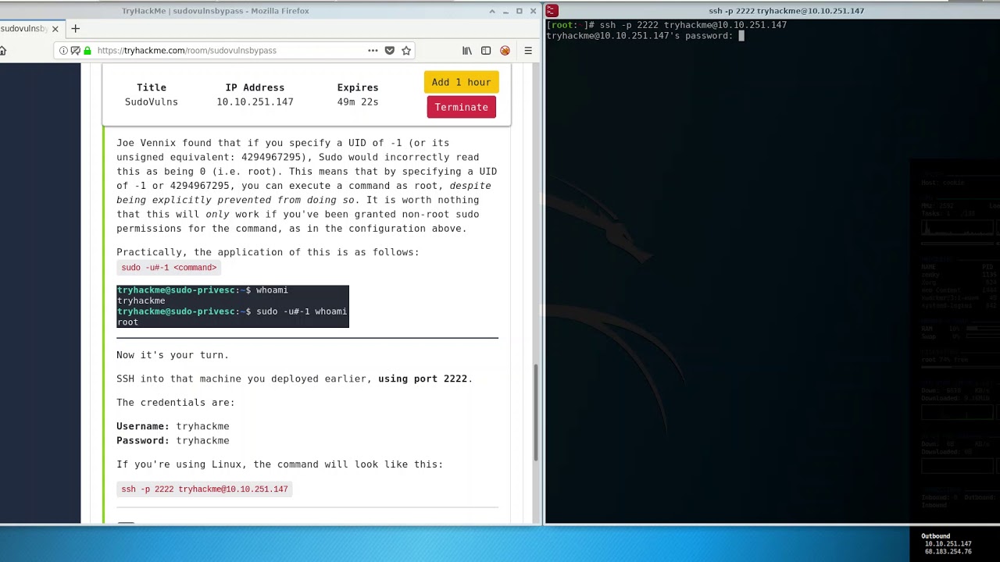Bookmark this page with the star
Image resolution: width=1000 pixels, height=562 pixels.
coord(406,51)
